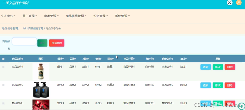The image size is (245, 110).
Task: Check the checkbox for 商品名称3 row
Action: [x=3, y=103]
